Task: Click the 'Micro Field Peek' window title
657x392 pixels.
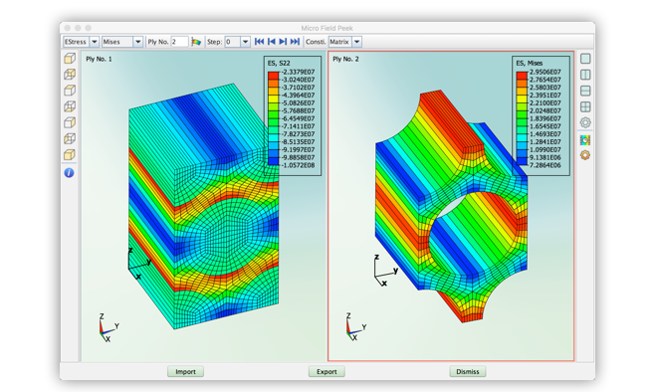Action: click(x=327, y=28)
